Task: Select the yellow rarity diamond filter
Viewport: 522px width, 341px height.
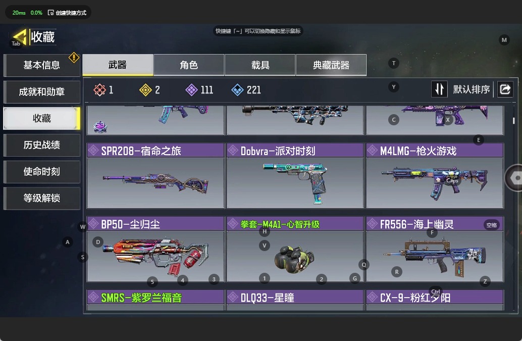Action: click(145, 90)
